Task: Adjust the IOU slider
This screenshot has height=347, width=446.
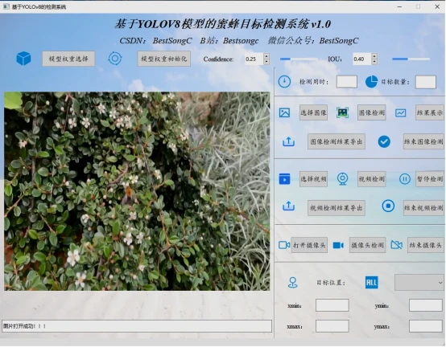Action: point(411,59)
